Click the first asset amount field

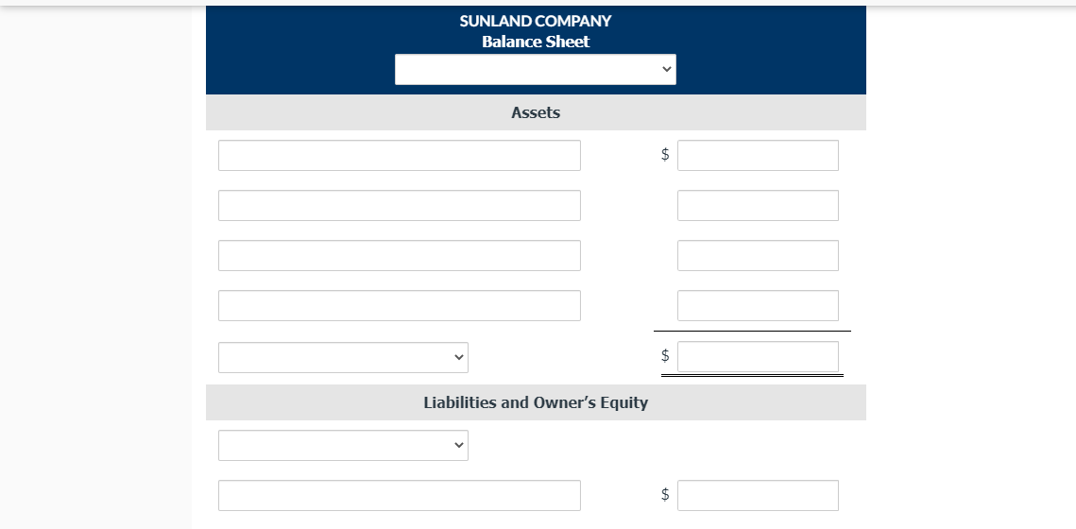(x=758, y=155)
